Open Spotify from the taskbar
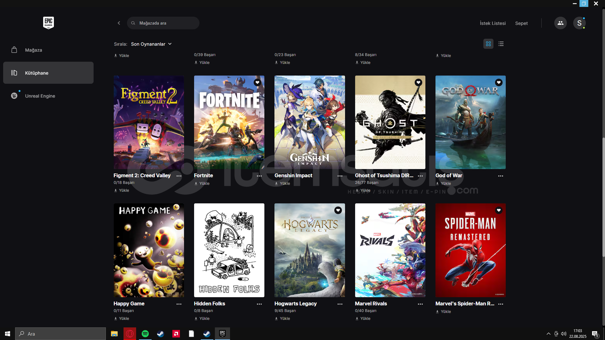The height and width of the screenshot is (340, 605). tap(145, 334)
